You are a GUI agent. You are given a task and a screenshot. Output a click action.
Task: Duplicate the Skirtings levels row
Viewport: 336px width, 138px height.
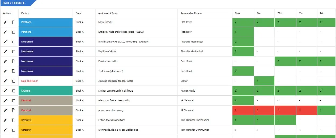pyautogui.click(x=13, y=130)
